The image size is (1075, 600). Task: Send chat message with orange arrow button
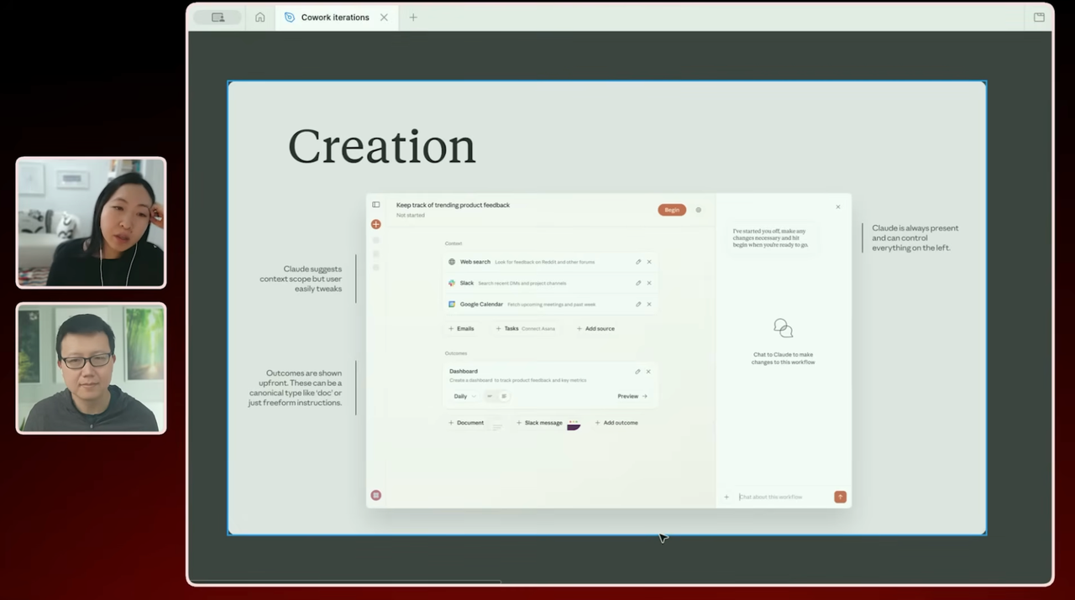pyautogui.click(x=840, y=497)
